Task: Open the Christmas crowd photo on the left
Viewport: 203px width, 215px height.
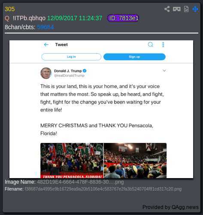Action: (72, 160)
